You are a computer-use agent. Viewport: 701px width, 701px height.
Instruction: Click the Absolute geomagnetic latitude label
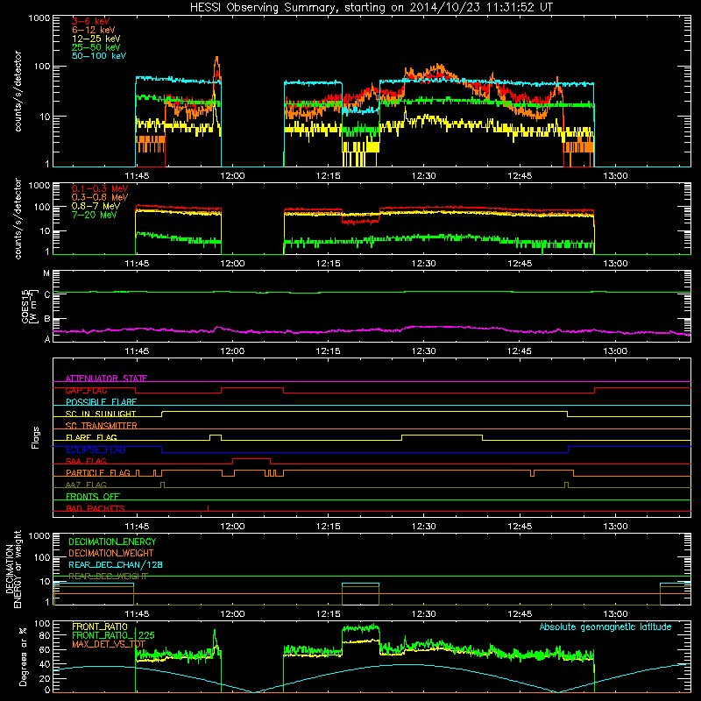pos(605,627)
